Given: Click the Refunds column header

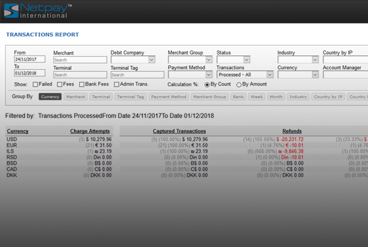Looking at the screenshot, I should [x=292, y=131].
